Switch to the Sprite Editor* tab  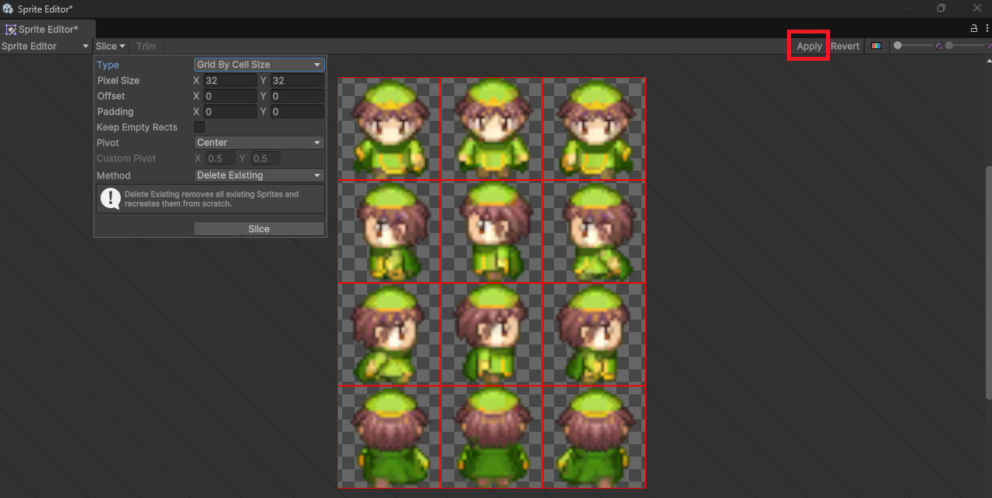48,29
